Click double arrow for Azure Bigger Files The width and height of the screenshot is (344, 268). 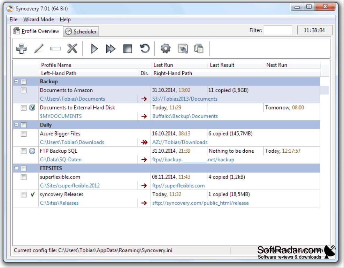(144, 142)
